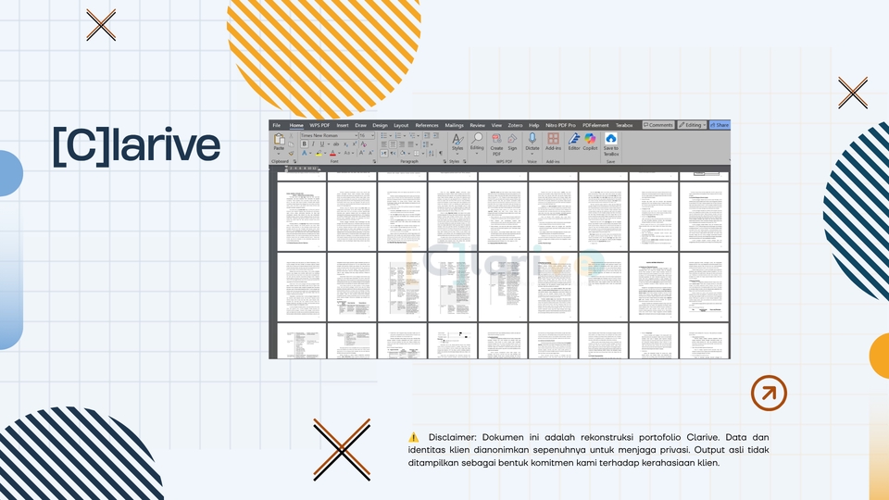Expand the font size 16 dropdown
The height and width of the screenshot is (500, 889).
pos(367,135)
